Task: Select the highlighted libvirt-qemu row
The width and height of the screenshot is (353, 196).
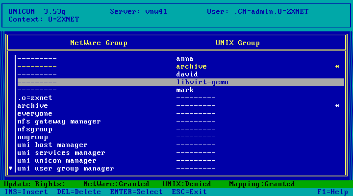Action: pos(181,82)
